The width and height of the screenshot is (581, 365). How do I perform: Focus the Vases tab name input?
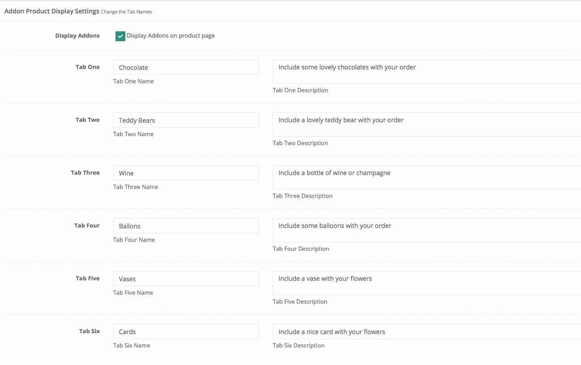pyautogui.click(x=186, y=279)
